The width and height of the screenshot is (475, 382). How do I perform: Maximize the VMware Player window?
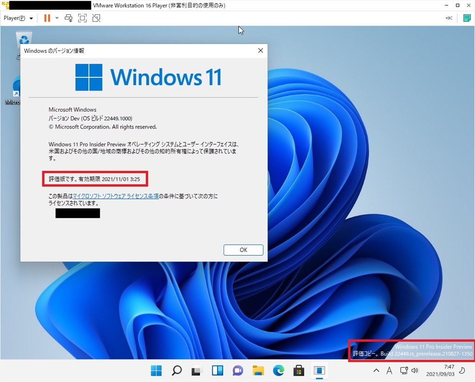[458, 6]
